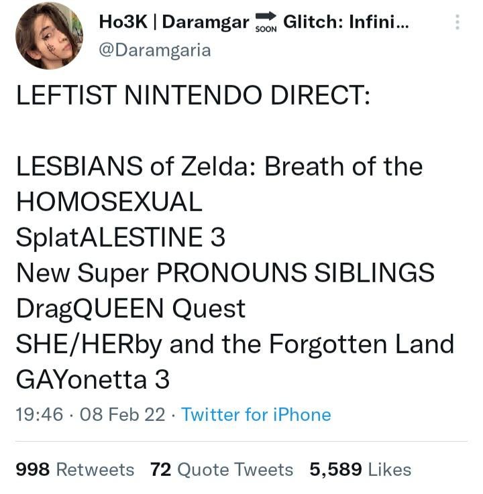Click the New Super PRONOUNS SIBLINGS line
This screenshot has height=494, width=483.
click(x=225, y=273)
